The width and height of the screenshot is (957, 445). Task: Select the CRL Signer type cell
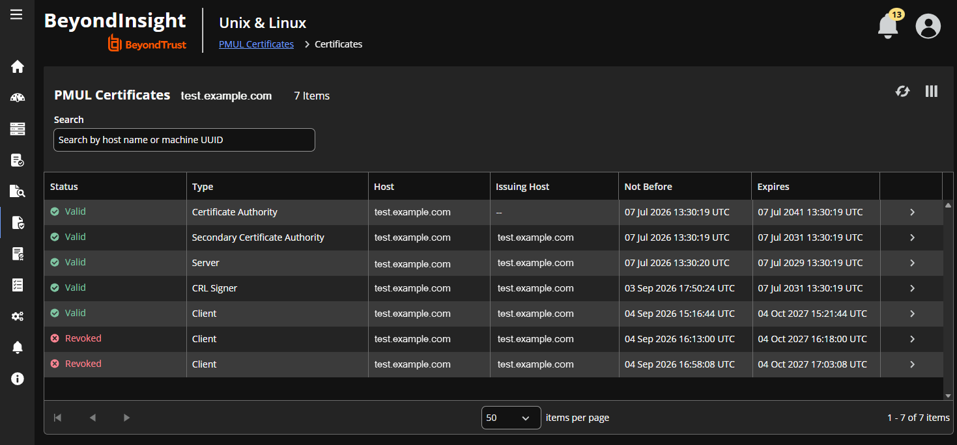point(214,288)
